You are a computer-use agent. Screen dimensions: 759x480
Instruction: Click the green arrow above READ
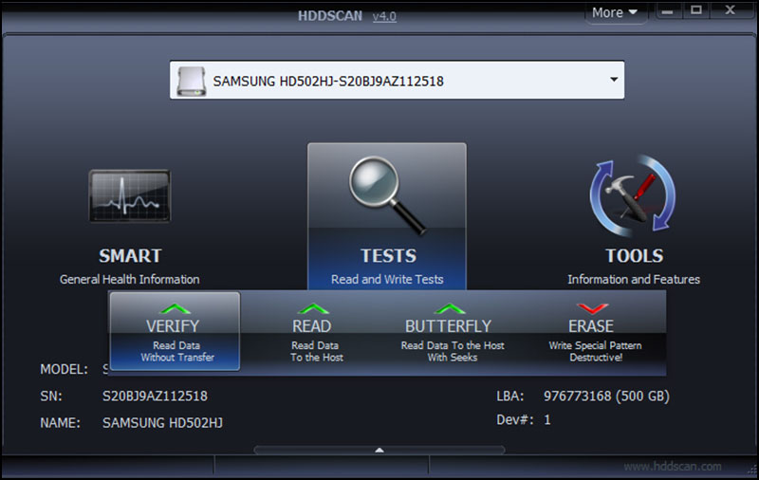(x=313, y=308)
